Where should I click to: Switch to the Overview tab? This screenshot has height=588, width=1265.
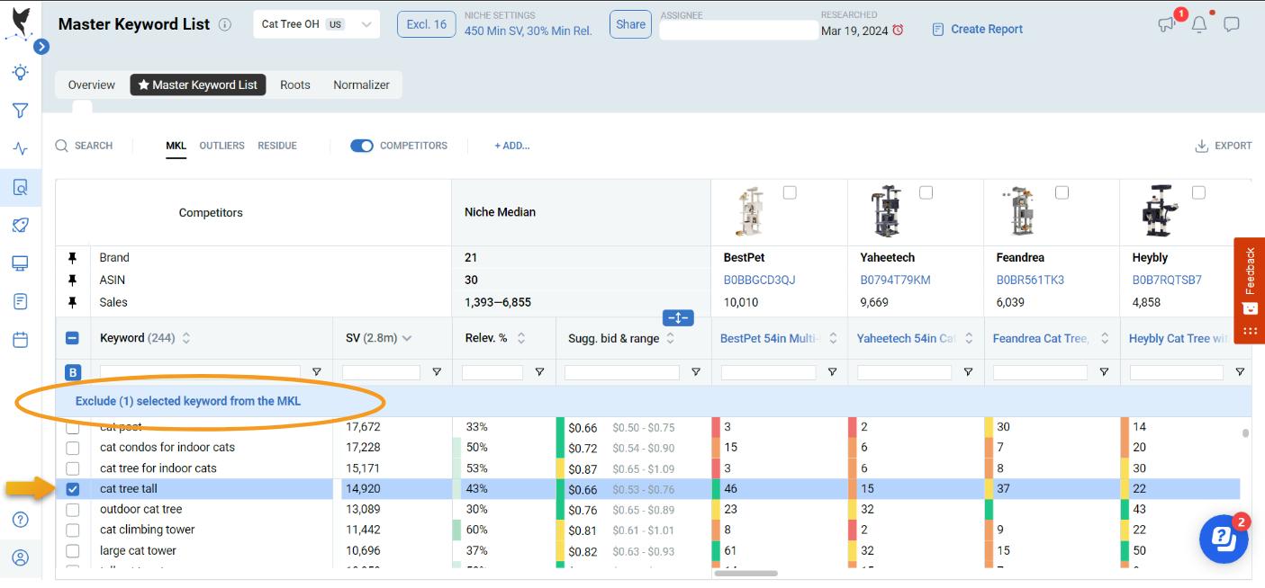pyautogui.click(x=92, y=85)
